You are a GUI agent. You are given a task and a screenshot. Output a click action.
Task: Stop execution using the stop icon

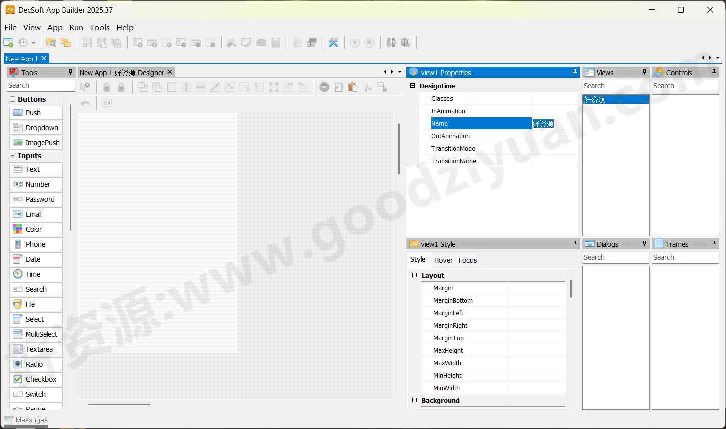tap(369, 42)
